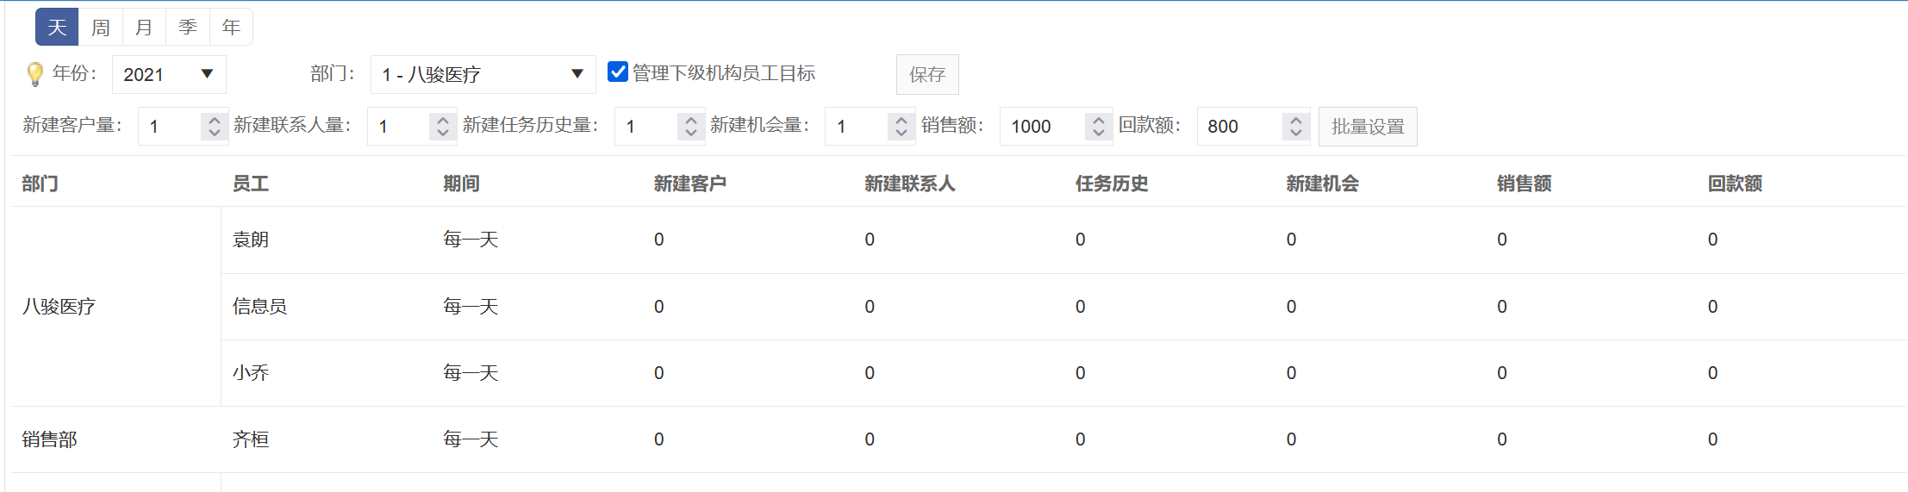Screen dimensions: 1908x492
Task: Increase 新建任务历史量 with spinner up arrow
Action: (x=690, y=120)
